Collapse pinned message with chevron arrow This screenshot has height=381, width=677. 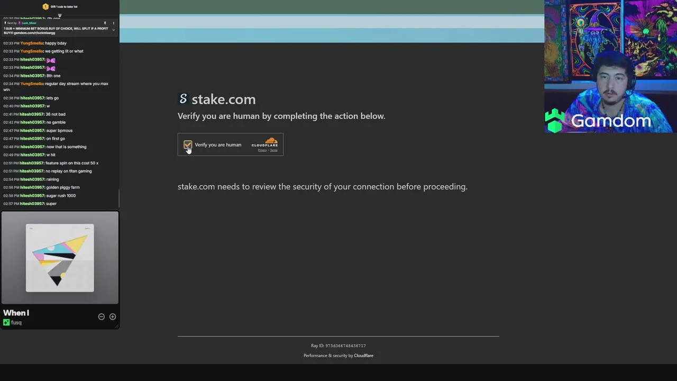pos(113,30)
